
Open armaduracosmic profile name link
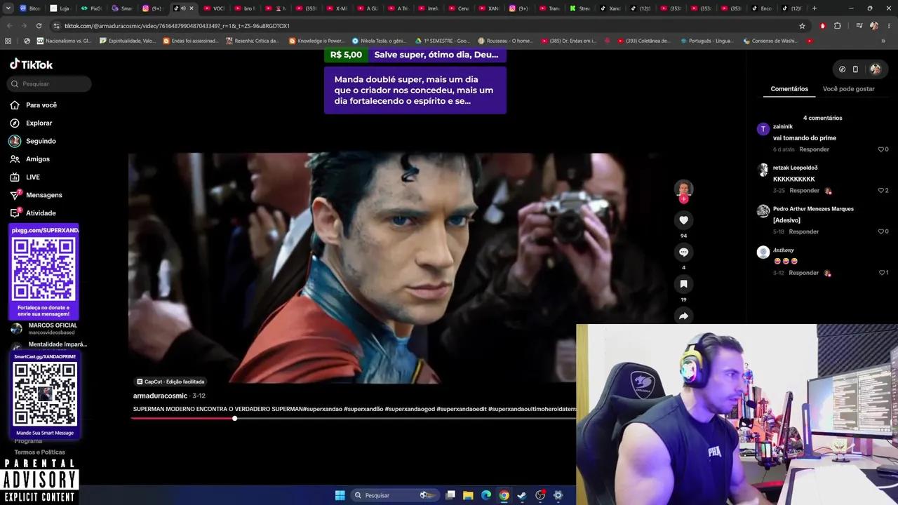(x=160, y=396)
